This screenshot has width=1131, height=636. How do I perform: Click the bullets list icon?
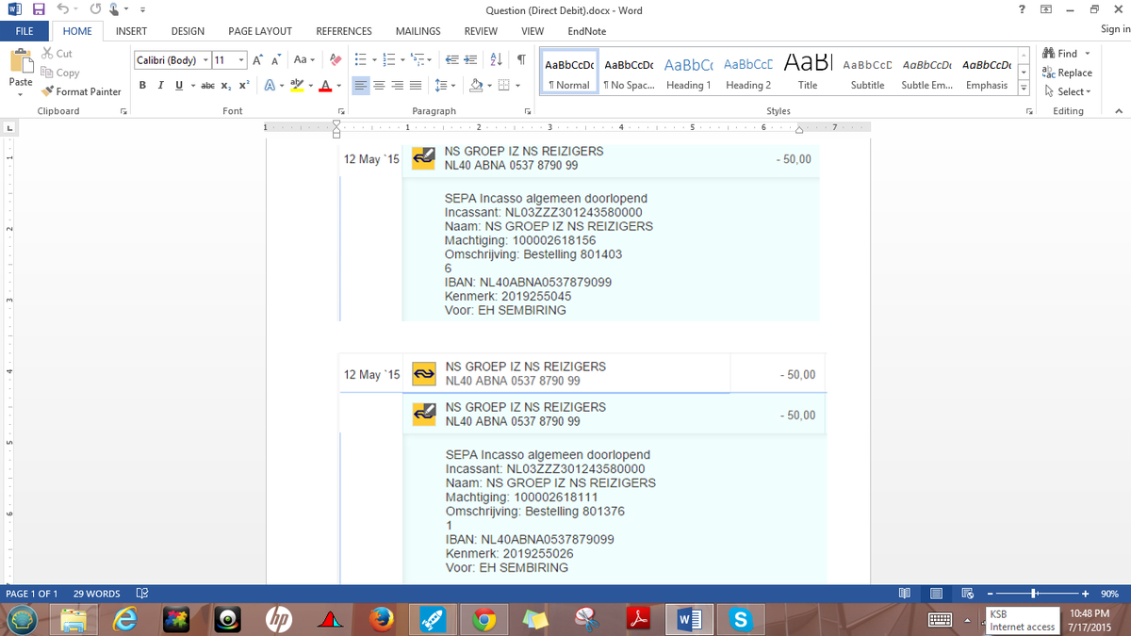tap(360, 60)
